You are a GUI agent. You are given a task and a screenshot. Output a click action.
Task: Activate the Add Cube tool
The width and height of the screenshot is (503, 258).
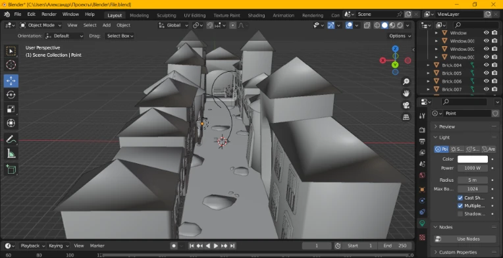tap(11, 169)
